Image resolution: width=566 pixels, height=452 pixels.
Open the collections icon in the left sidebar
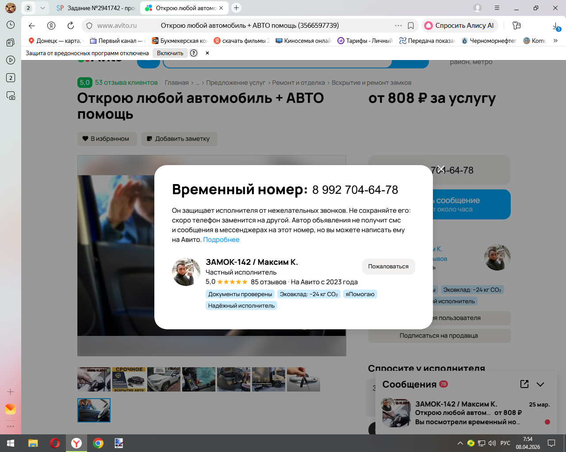coord(11,42)
